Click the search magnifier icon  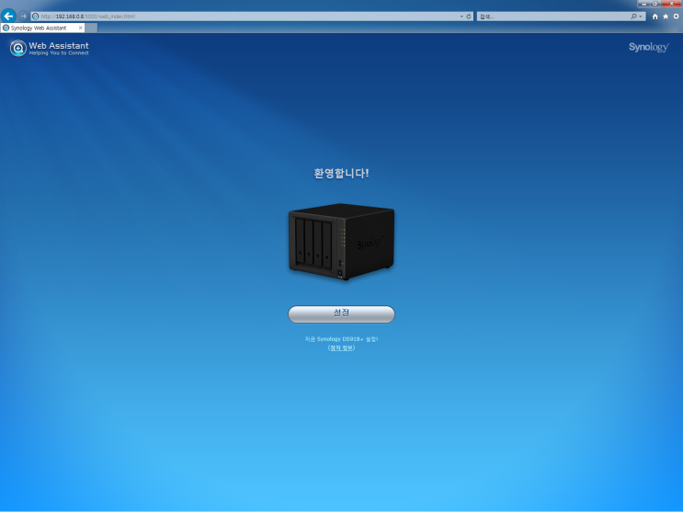point(633,17)
